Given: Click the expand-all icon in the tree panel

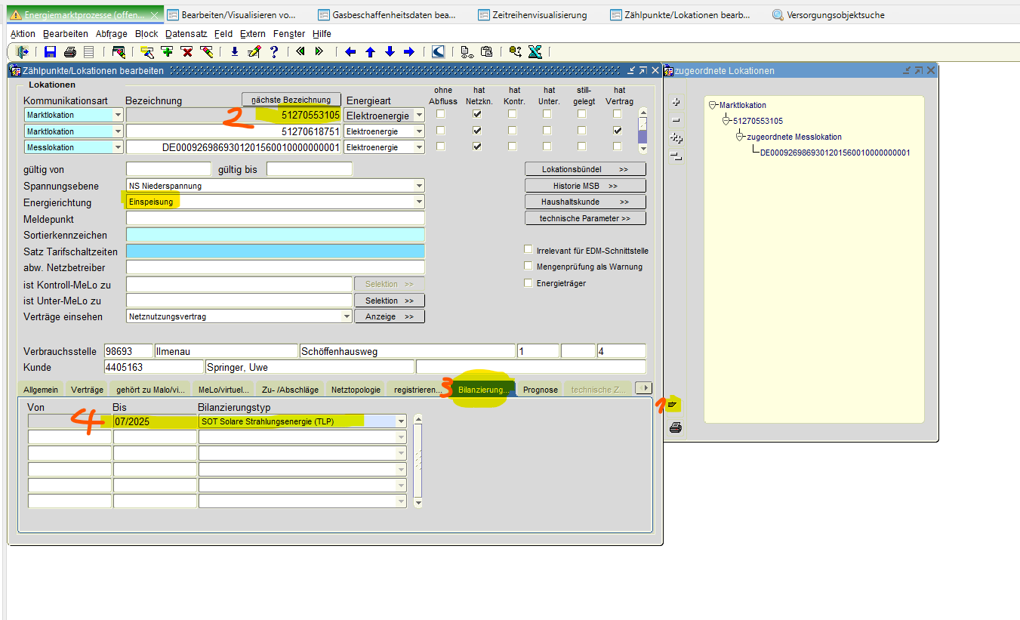Looking at the screenshot, I should (x=676, y=137).
